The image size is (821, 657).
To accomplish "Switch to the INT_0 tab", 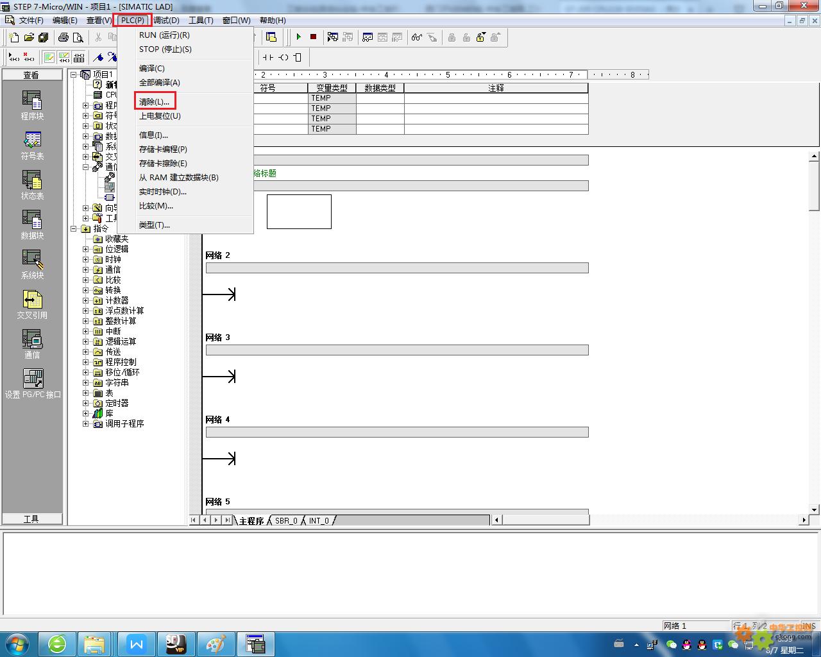I will (x=319, y=520).
